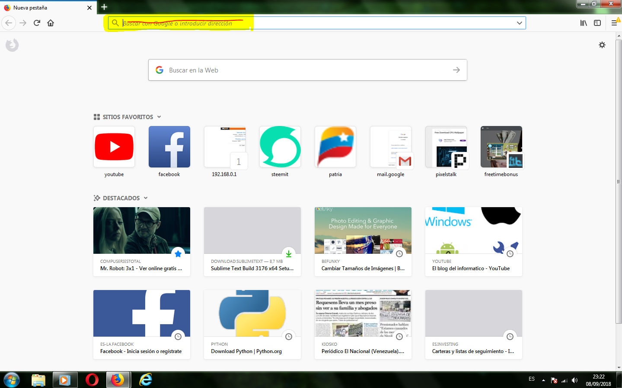
Task: Open the Sublime Text Build 3176 download card
Action: click(252, 242)
